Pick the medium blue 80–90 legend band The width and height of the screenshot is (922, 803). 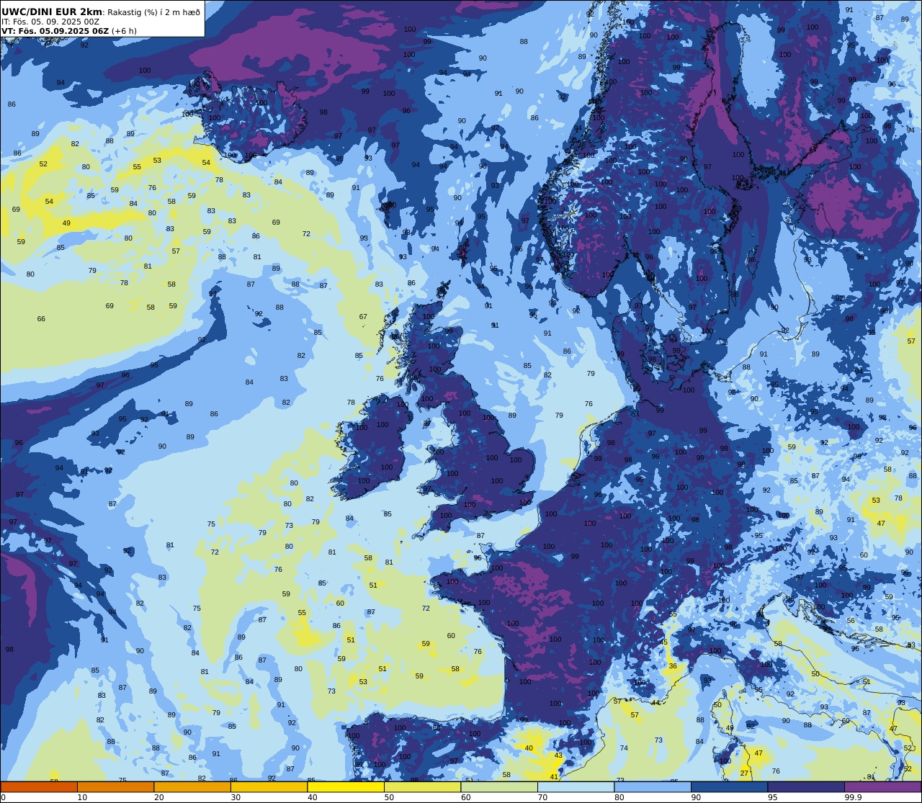tap(653, 786)
